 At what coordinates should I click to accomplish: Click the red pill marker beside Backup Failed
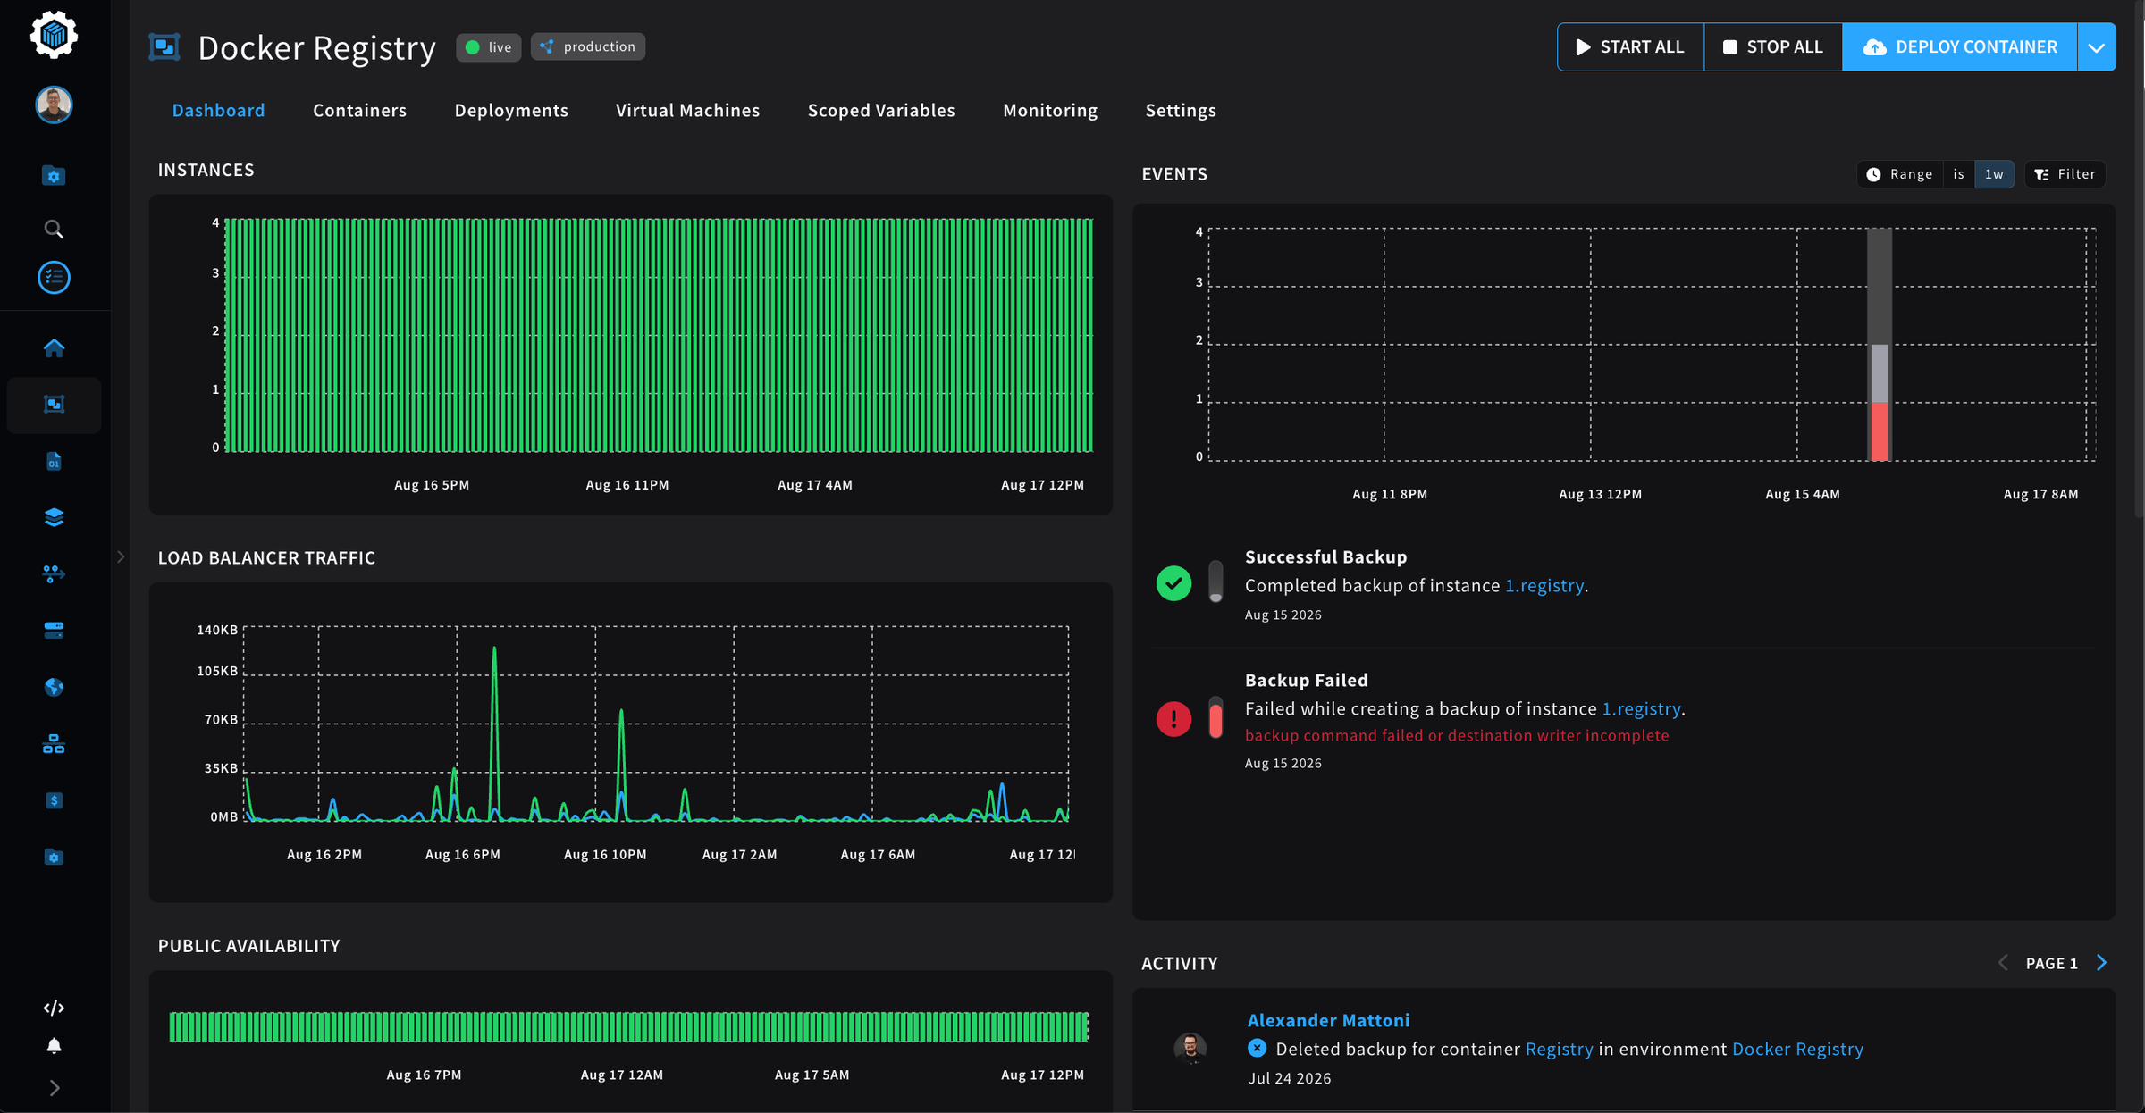point(1215,718)
